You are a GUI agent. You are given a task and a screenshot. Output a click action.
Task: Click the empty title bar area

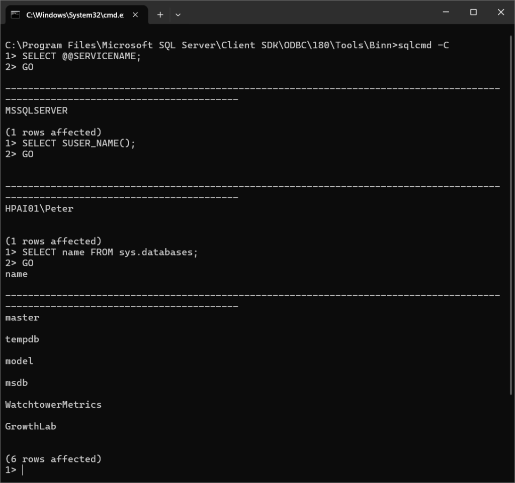tap(302, 13)
